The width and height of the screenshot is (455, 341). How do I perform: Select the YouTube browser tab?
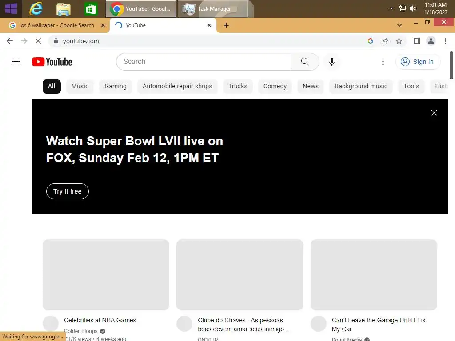(x=163, y=25)
